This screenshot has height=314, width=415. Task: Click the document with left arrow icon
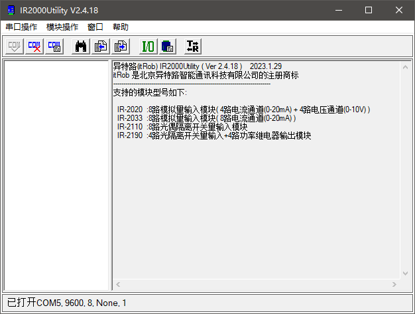click(101, 46)
